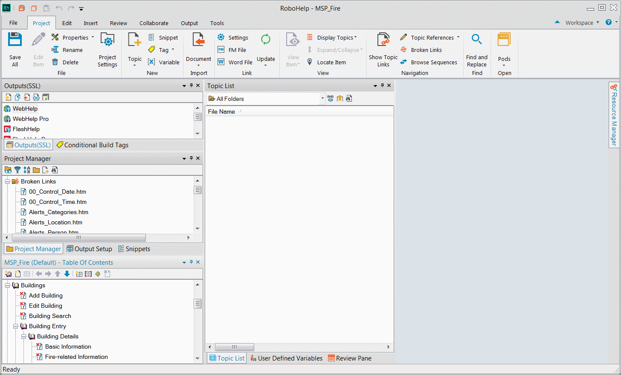Collapse the ribbon with the up arrow
Image resolution: width=621 pixels, height=375 pixels.
[557, 22]
